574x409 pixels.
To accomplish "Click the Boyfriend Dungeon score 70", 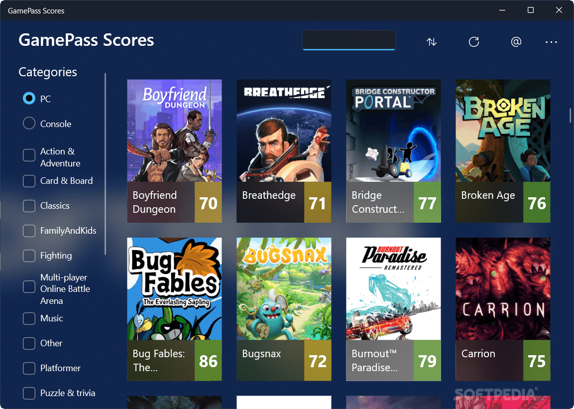I will [208, 202].
